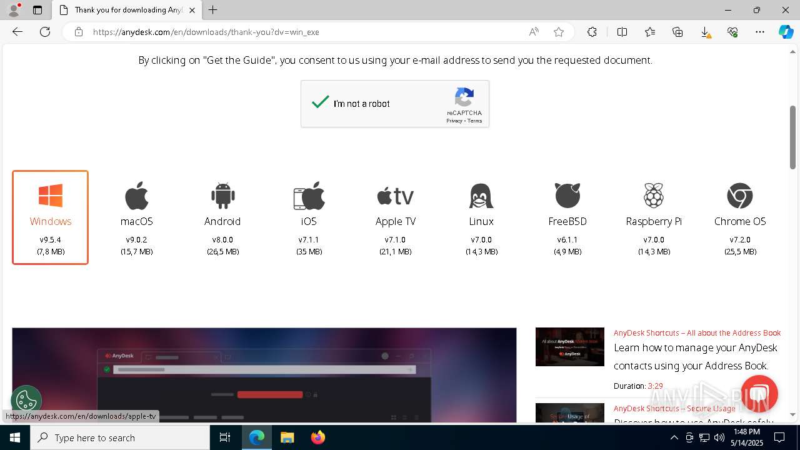Open the Address Book shortcuts video link
This screenshot has height=450, width=800.
697,333
